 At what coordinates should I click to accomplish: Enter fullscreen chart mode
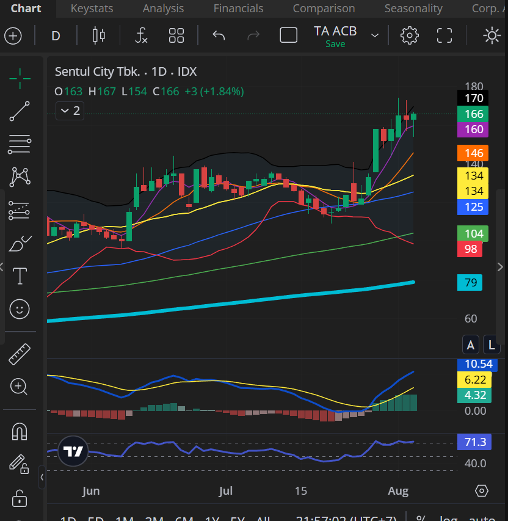coord(445,35)
